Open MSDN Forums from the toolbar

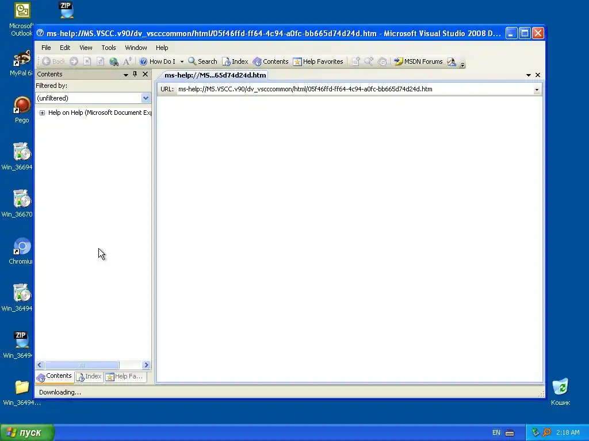(x=418, y=61)
